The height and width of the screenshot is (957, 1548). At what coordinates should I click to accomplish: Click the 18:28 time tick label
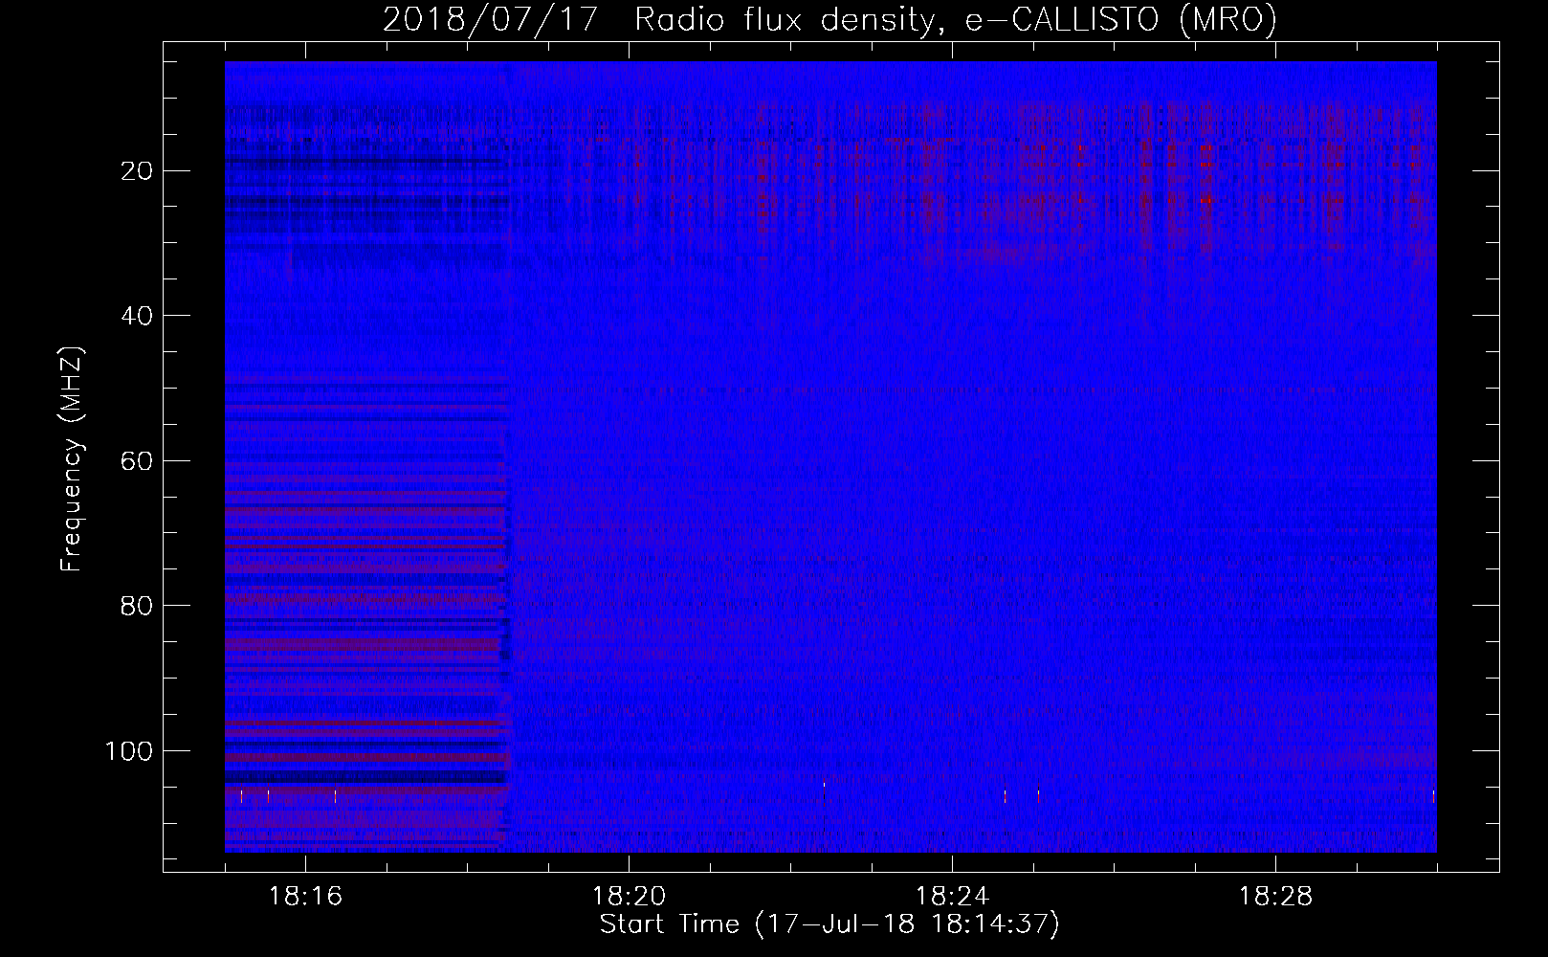1275,897
